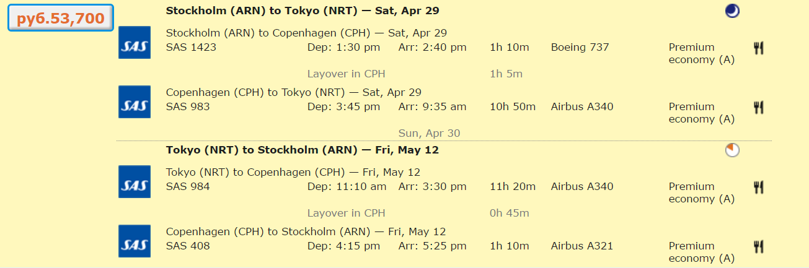Screen dimensions: 809x268
Task: Select Stockholm (ARN) to Tokyo (NRT) heading
Action: click(303, 11)
